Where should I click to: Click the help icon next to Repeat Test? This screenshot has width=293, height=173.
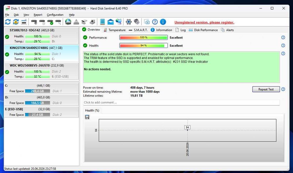(283, 89)
